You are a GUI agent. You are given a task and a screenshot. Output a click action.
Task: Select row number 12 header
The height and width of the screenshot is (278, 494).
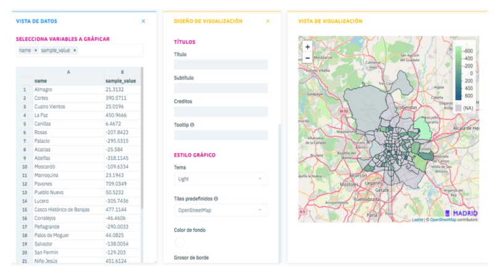(25, 183)
